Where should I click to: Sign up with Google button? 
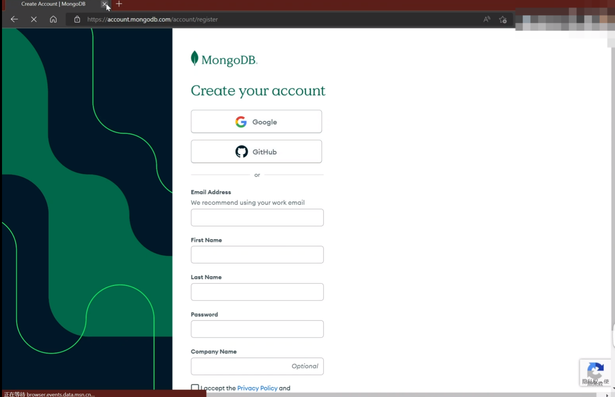pyautogui.click(x=256, y=122)
